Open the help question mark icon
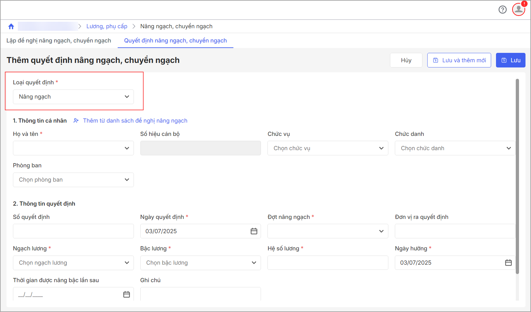 [502, 10]
